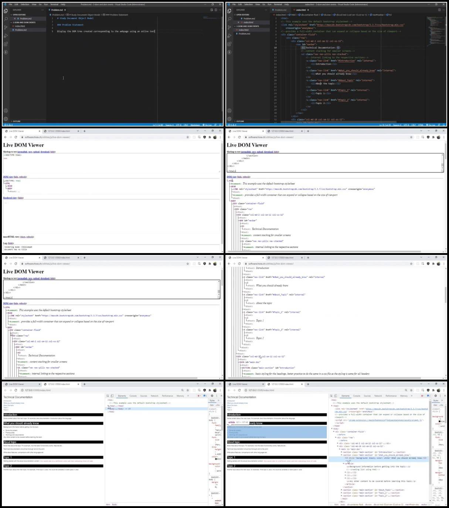The height and width of the screenshot is (508, 449).
Task: Click '#text: Topic 2' line in Live DOM Viewer
Action: point(256,338)
